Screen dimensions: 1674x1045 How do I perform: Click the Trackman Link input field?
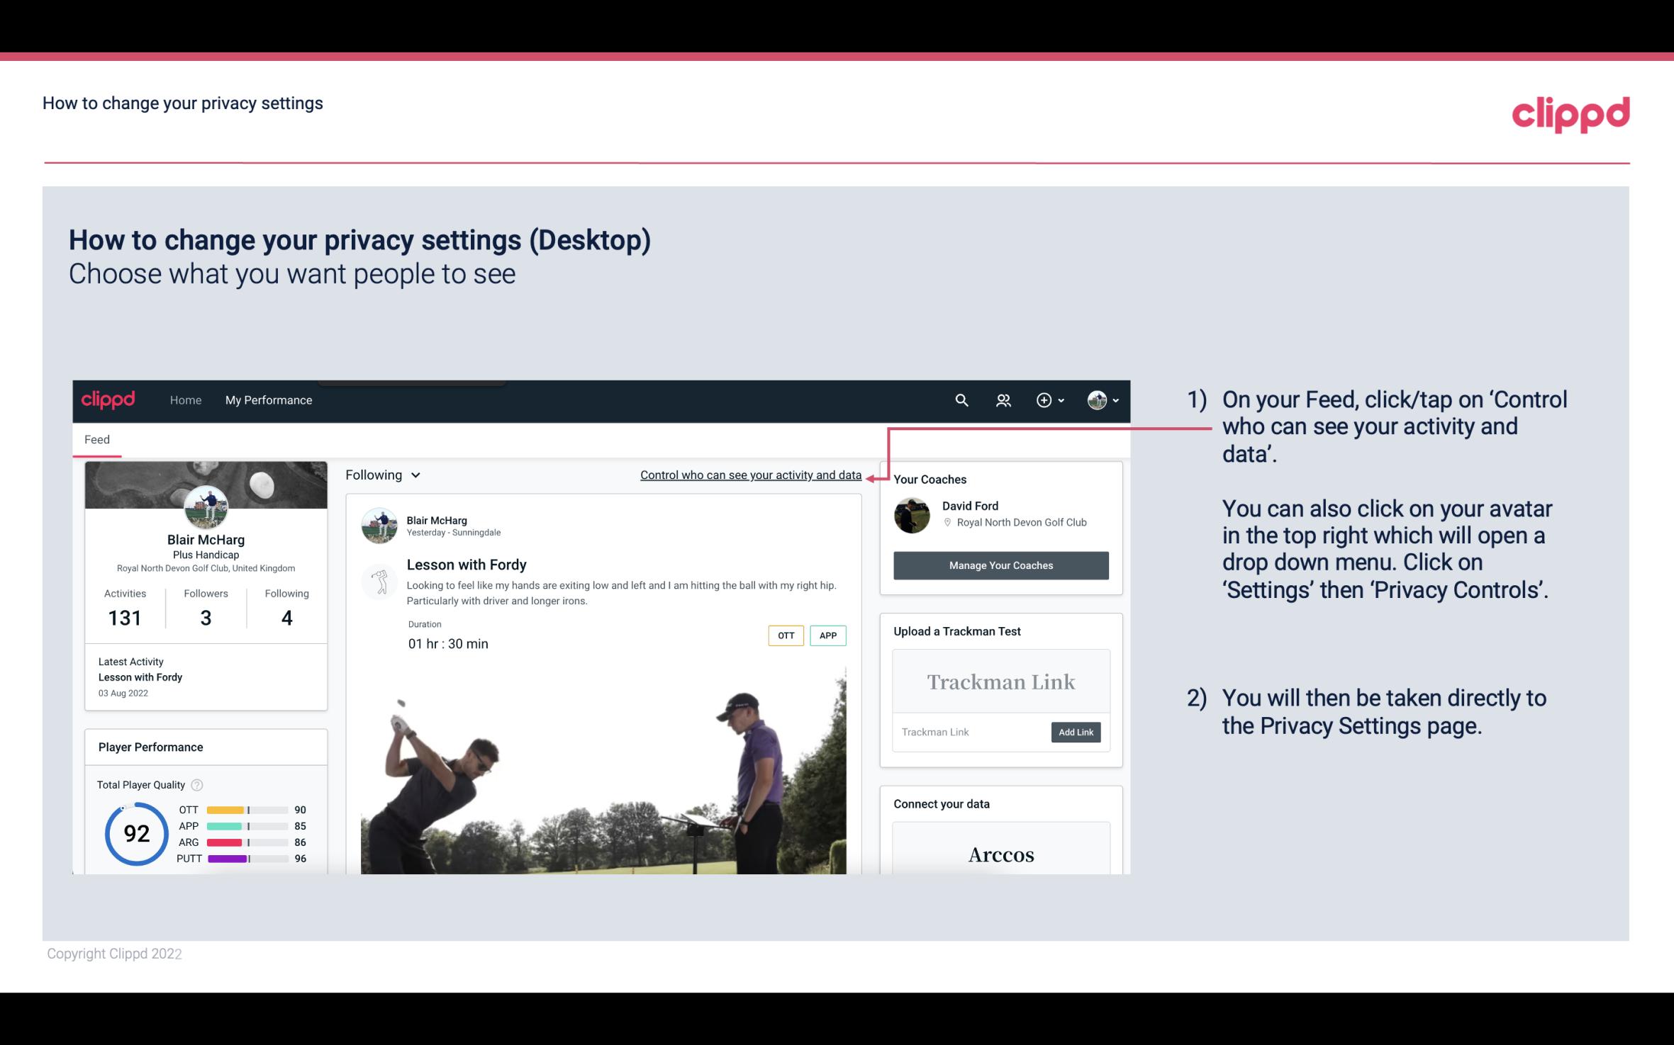tap(969, 732)
